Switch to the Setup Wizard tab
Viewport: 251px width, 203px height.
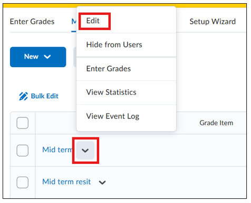point(213,22)
